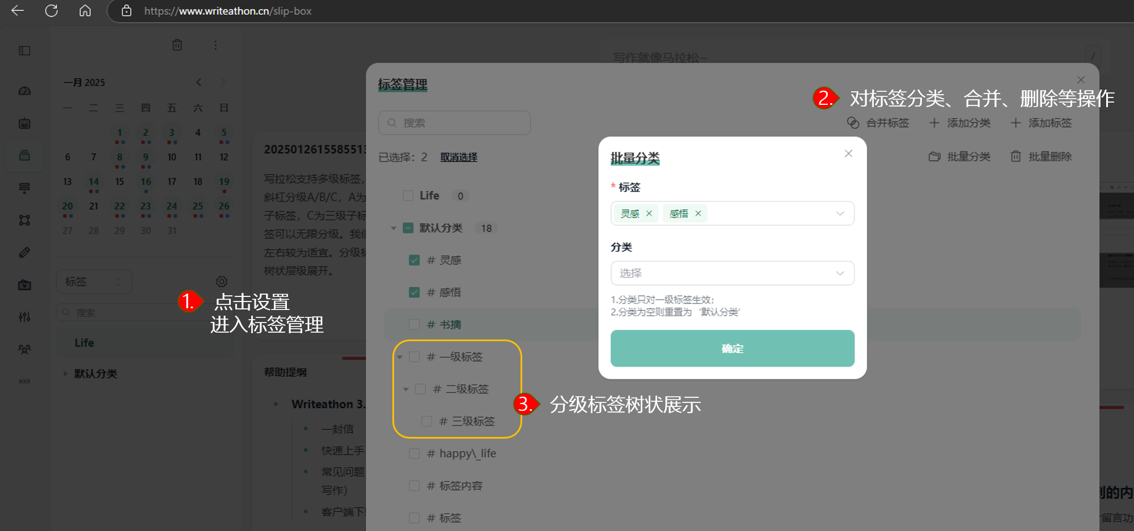The height and width of the screenshot is (531, 1134).
Task: Open tag settings gear icon
Action: [222, 281]
